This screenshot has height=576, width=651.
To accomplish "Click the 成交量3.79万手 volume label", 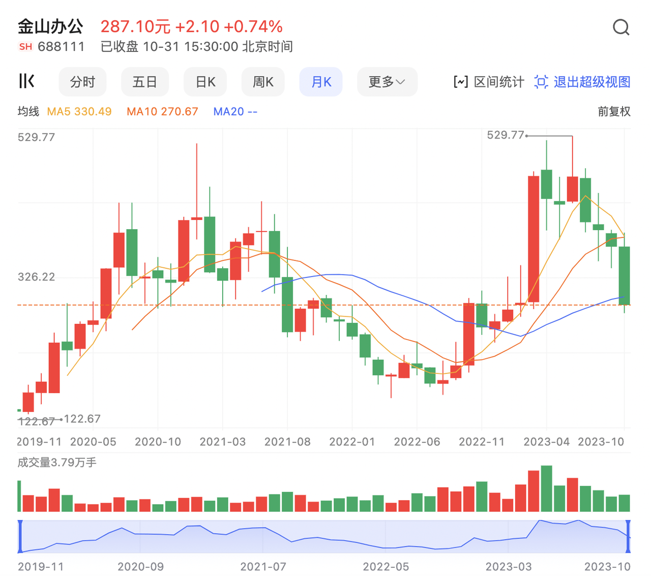I will (x=57, y=462).
